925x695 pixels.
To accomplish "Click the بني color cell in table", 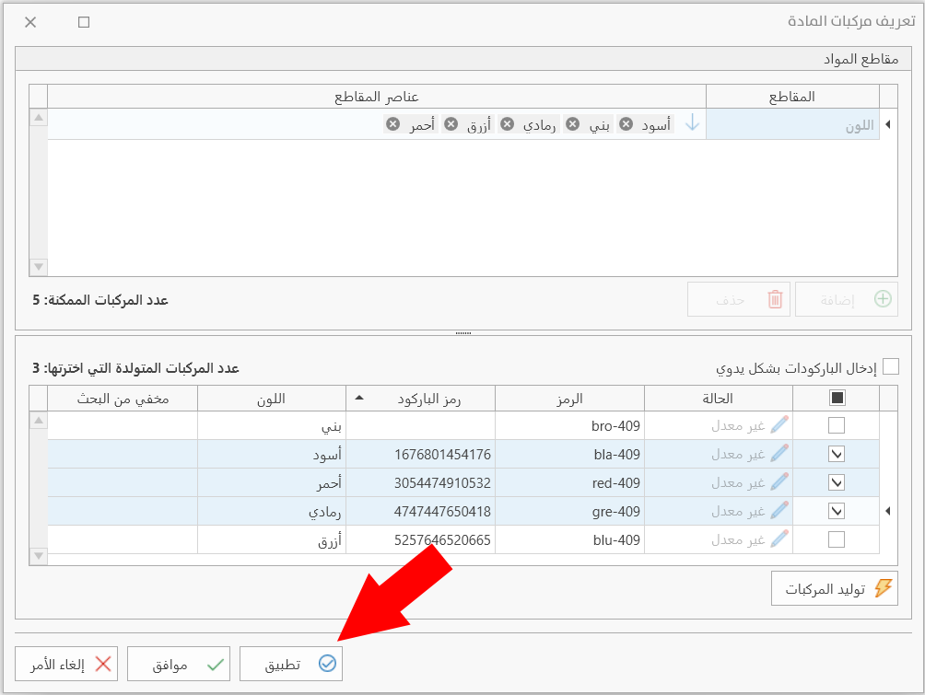I will [x=272, y=425].
